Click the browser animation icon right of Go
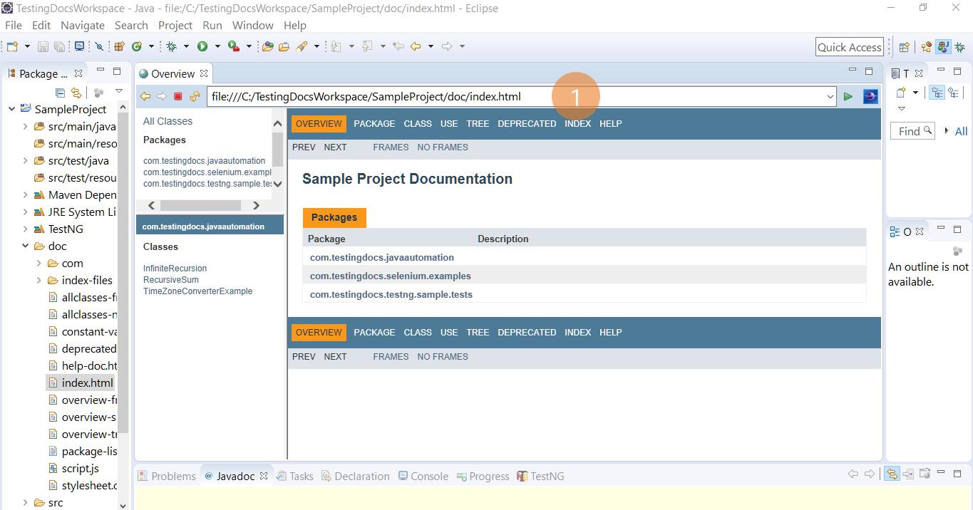973x510 pixels. (x=870, y=96)
